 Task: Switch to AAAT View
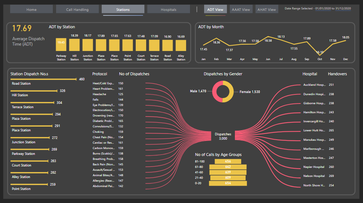point(241,9)
